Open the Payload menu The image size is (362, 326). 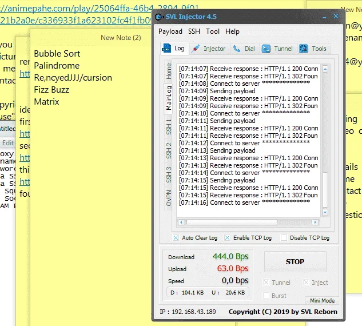(x=170, y=31)
